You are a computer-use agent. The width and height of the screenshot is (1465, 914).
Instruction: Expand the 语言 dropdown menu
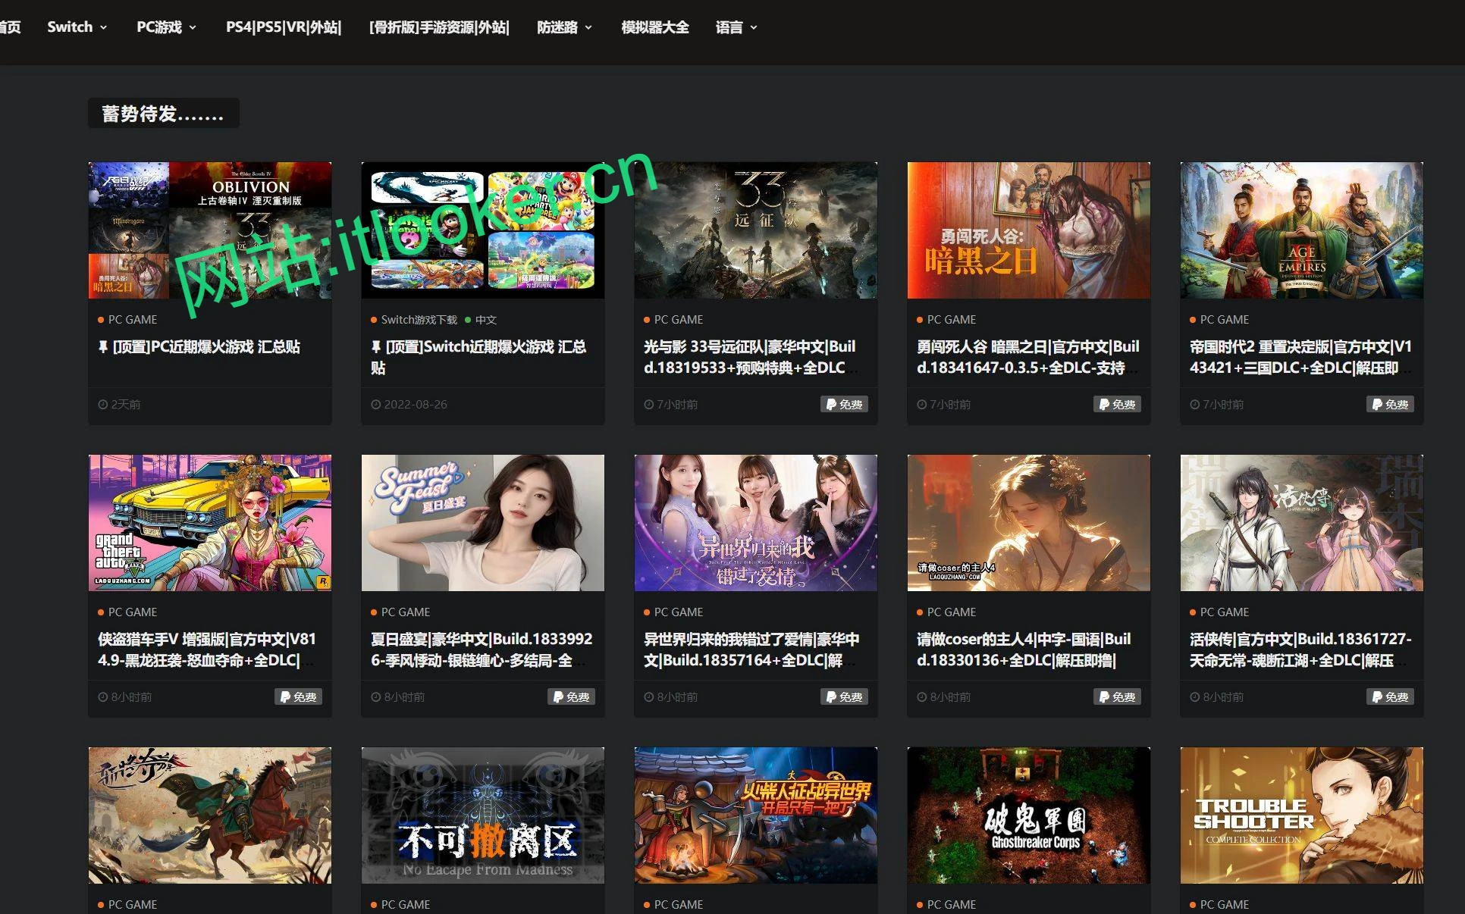[x=736, y=27]
